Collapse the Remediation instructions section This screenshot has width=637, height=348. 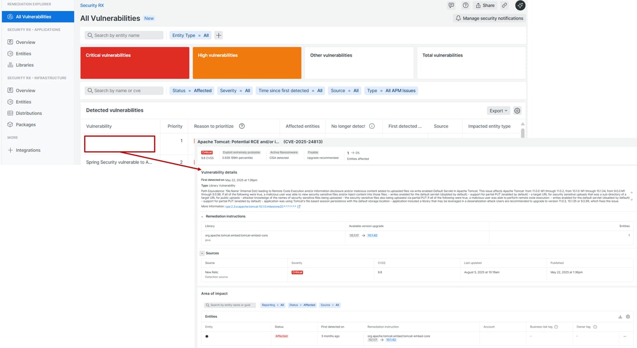(x=202, y=216)
